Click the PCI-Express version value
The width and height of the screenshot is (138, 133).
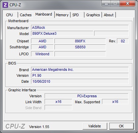pos(86,96)
